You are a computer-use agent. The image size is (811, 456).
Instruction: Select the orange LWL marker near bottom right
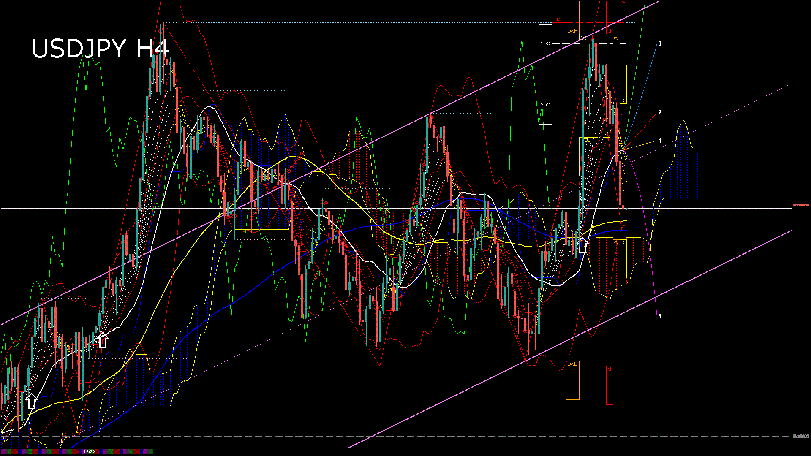[x=572, y=364]
